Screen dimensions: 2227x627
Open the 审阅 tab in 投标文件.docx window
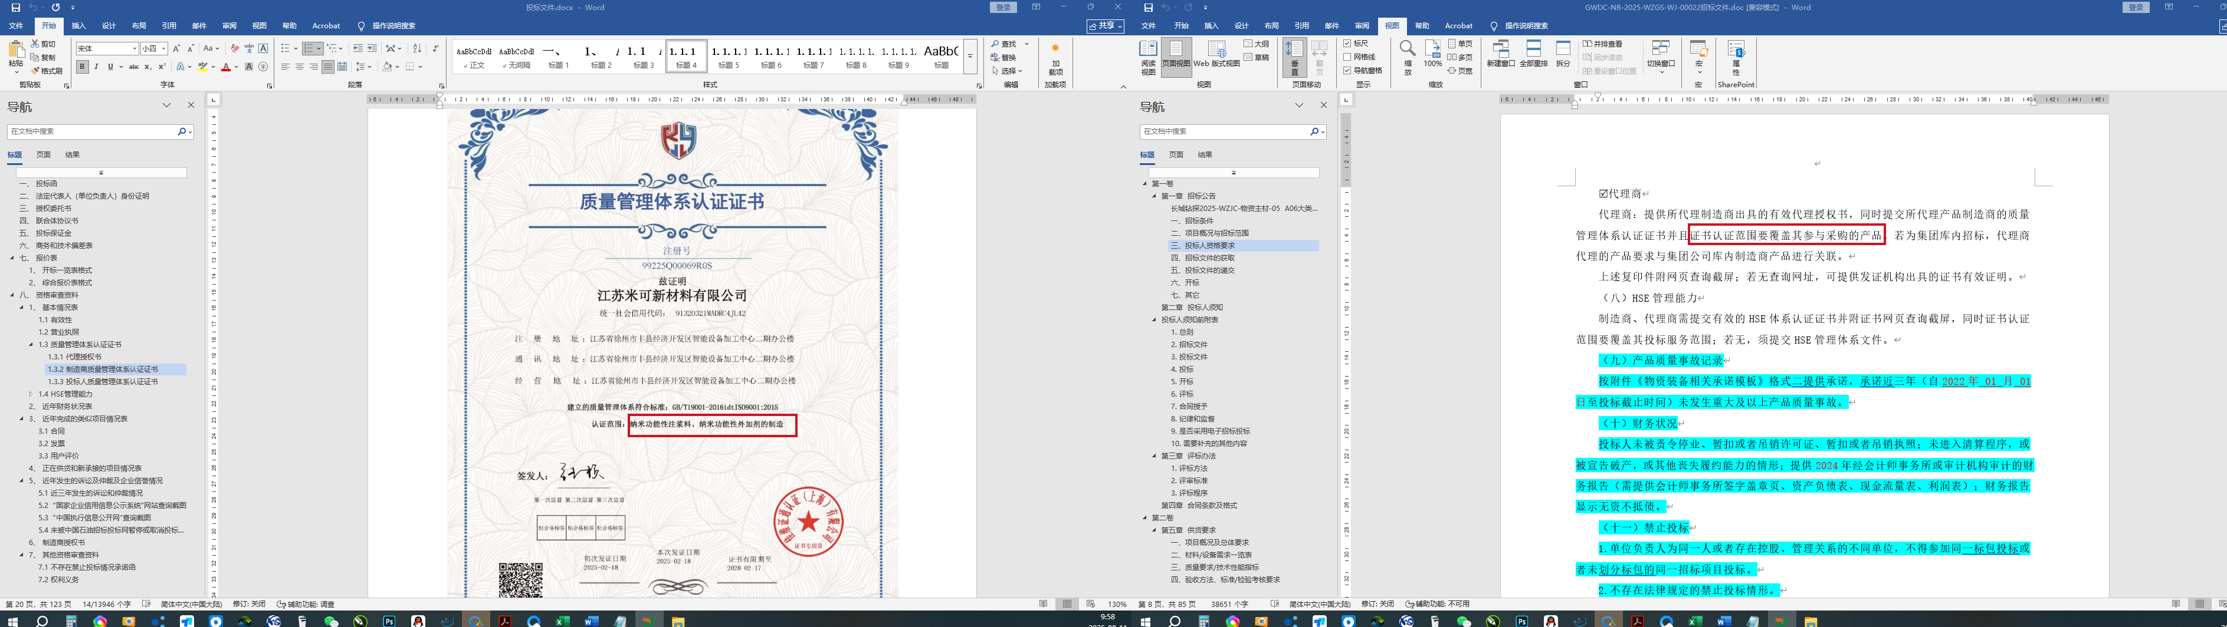[x=229, y=26]
